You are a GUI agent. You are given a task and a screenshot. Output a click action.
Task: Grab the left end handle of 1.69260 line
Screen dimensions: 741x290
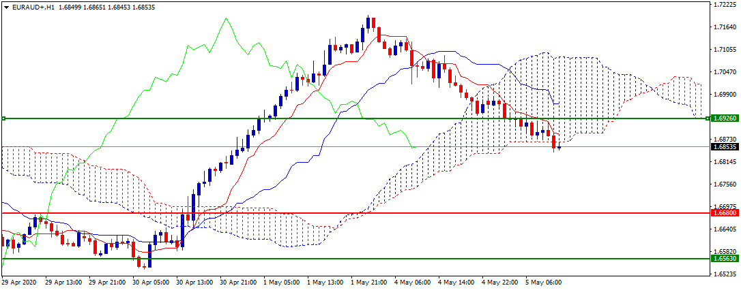tap(3, 118)
